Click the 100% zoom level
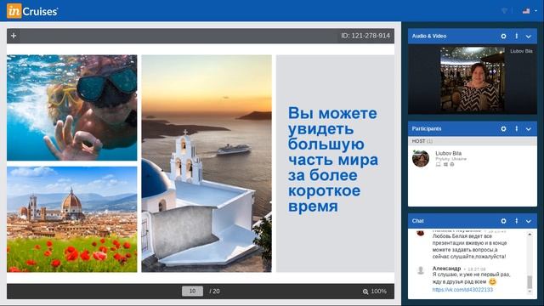Viewport: 544px width, 306px height. [x=379, y=291]
